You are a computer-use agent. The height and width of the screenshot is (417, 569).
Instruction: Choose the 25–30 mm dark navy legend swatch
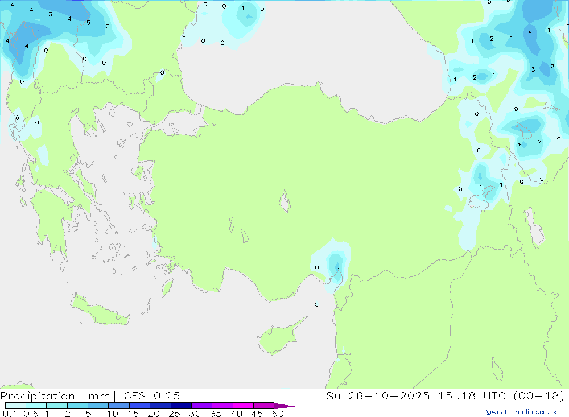[181, 406]
